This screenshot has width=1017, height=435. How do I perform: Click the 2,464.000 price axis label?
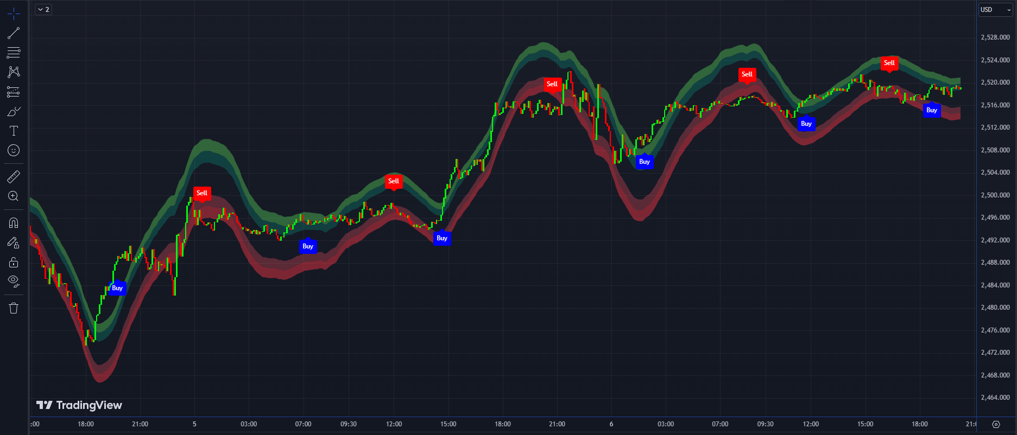(995, 398)
